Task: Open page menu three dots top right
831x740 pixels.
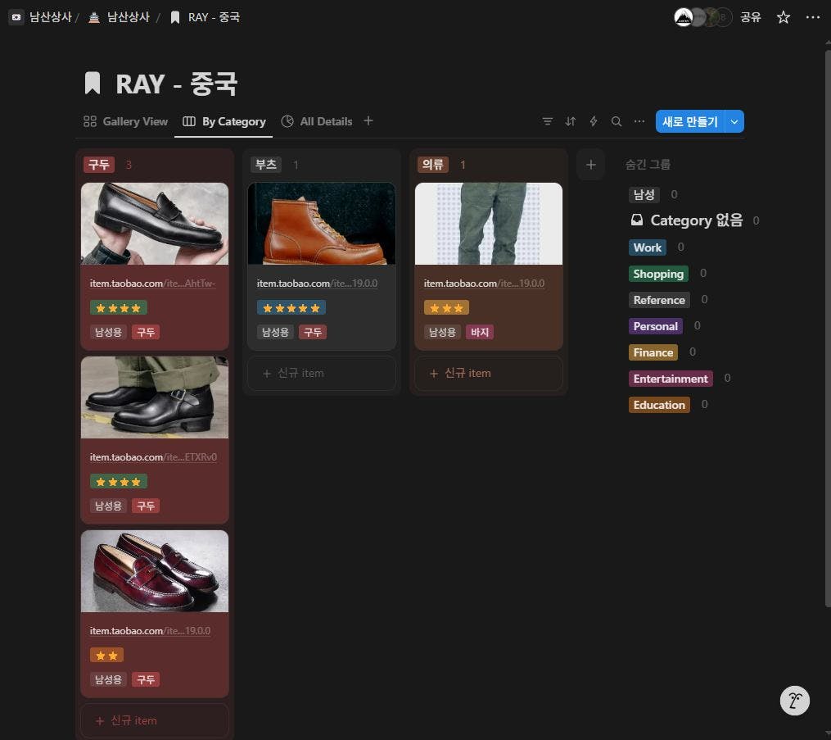Action: pyautogui.click(x=812, y=17)
